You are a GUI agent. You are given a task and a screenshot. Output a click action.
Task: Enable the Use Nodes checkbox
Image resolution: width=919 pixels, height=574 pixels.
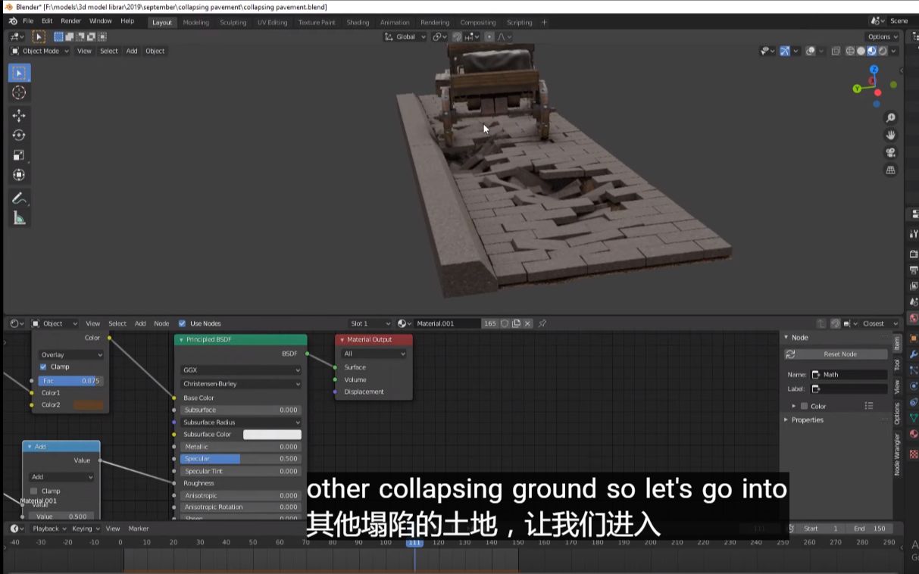(183, 323)
